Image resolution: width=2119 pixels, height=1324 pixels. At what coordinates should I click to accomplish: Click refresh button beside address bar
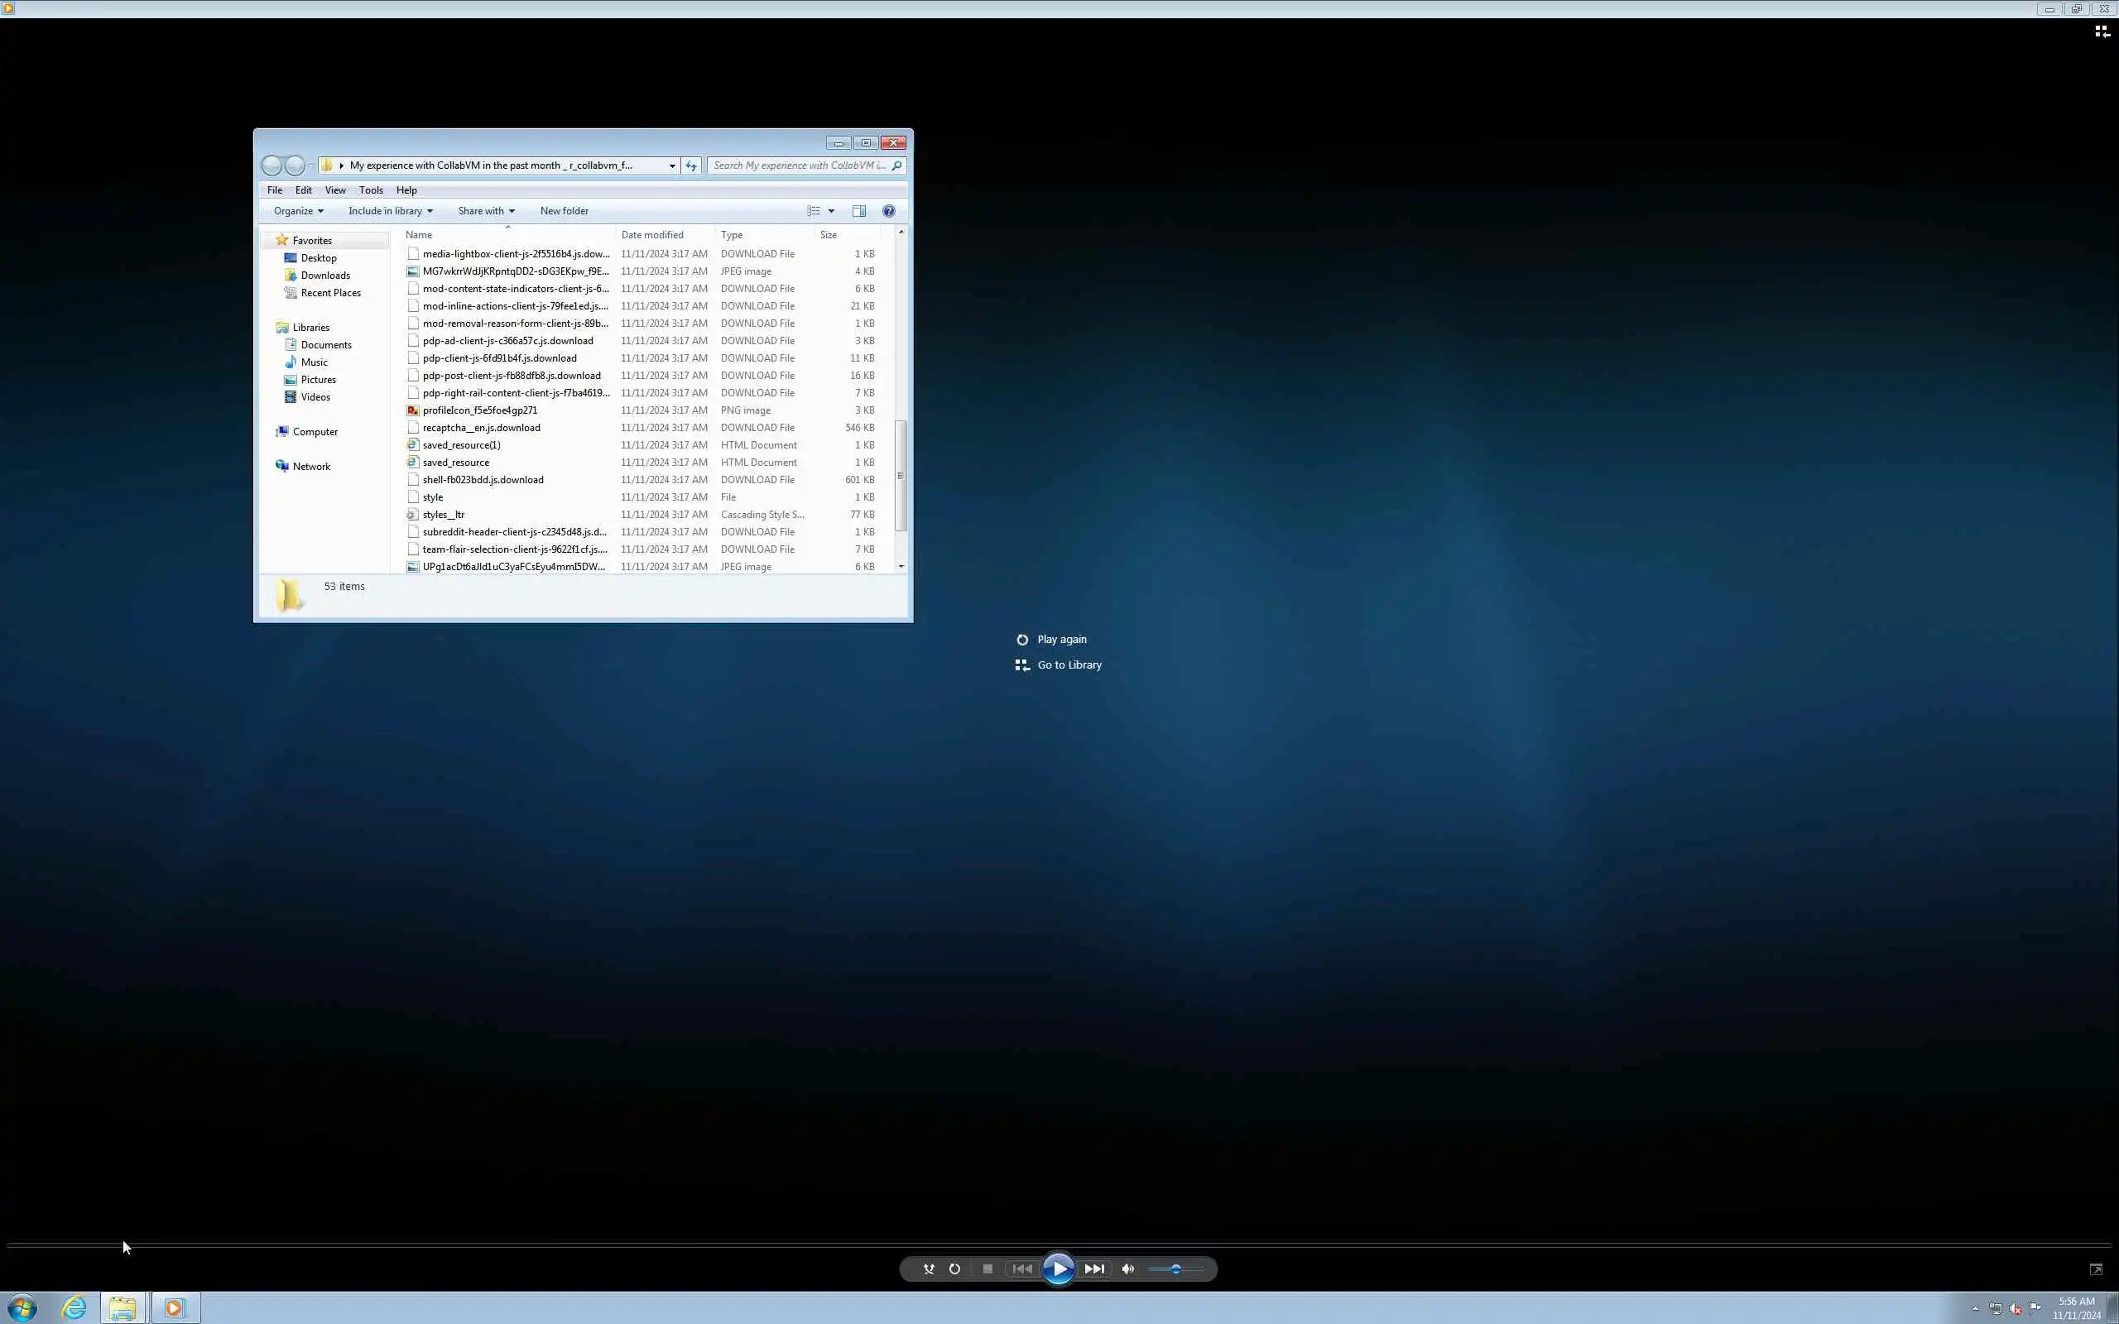click(691, 165)
